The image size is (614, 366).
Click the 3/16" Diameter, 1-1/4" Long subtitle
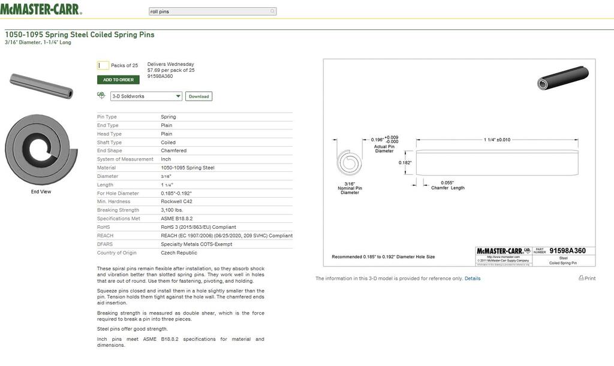tap(38, 42)
